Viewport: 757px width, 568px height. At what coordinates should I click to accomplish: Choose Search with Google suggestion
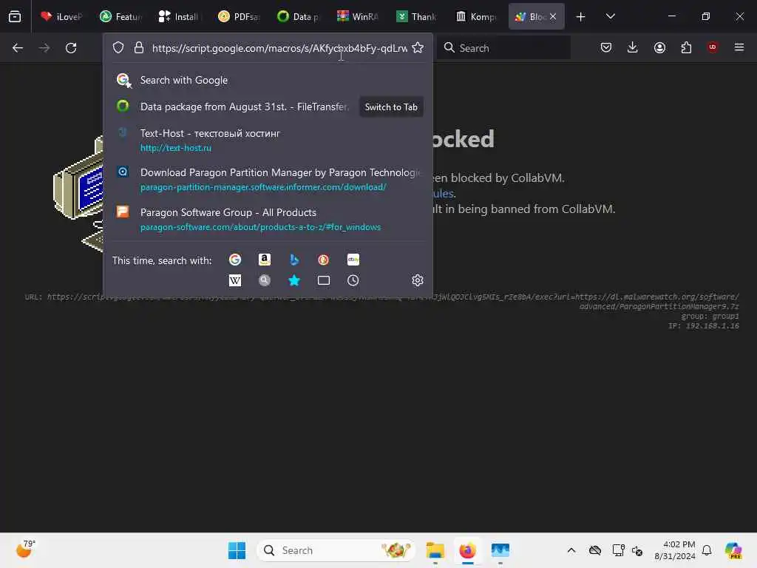(268, 80)
